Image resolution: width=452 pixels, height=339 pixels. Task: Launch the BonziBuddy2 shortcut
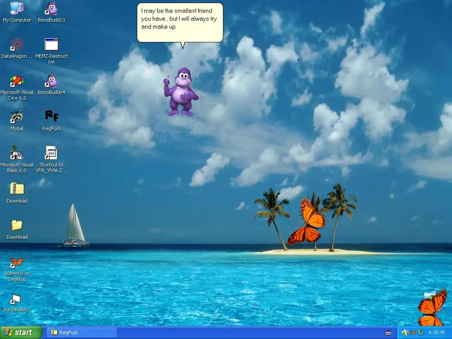pyautogui.click(x=17, y=302)
